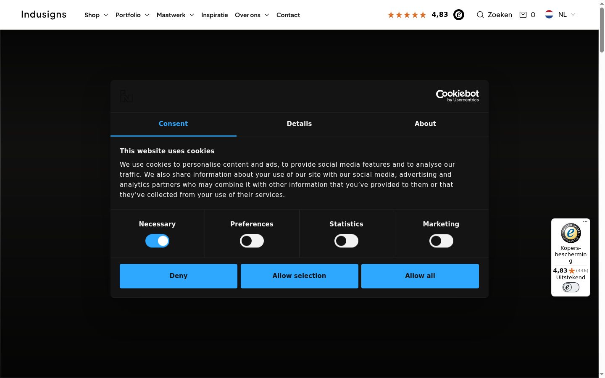Deny all cookies

click(179, 276)
